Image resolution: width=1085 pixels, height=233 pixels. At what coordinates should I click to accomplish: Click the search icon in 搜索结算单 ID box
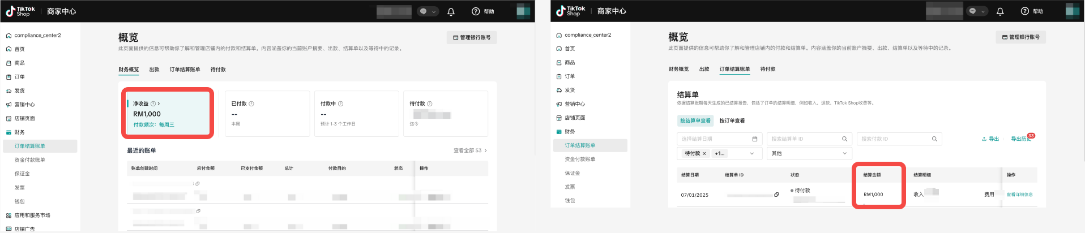pos(844,139)
